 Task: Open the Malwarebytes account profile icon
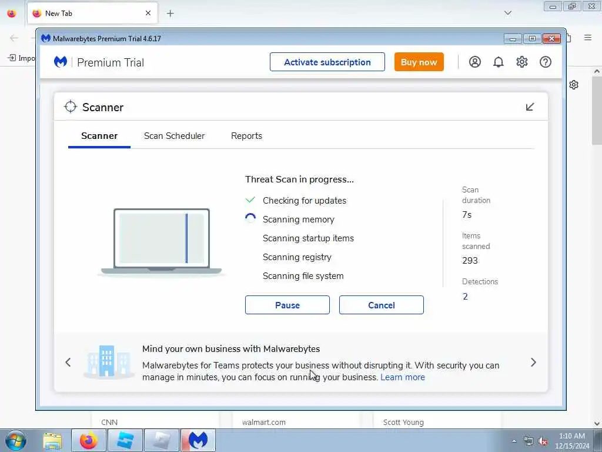[475, 62]
